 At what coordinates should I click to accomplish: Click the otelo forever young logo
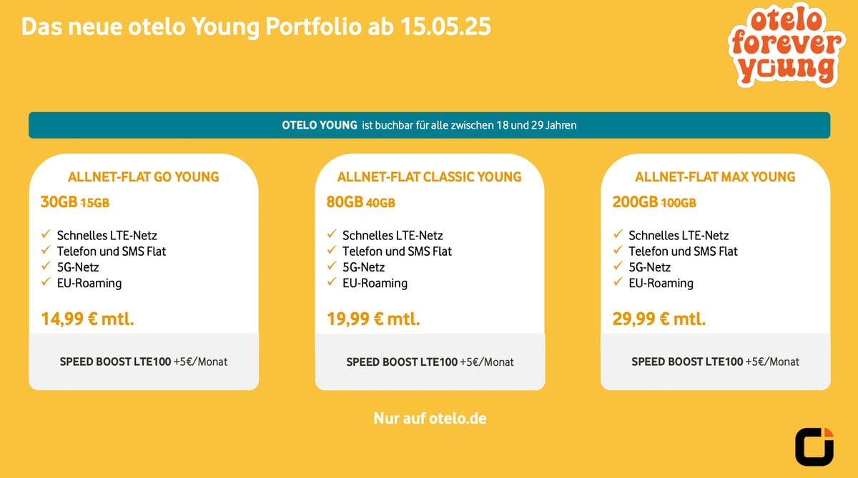[x=786, y=46]
